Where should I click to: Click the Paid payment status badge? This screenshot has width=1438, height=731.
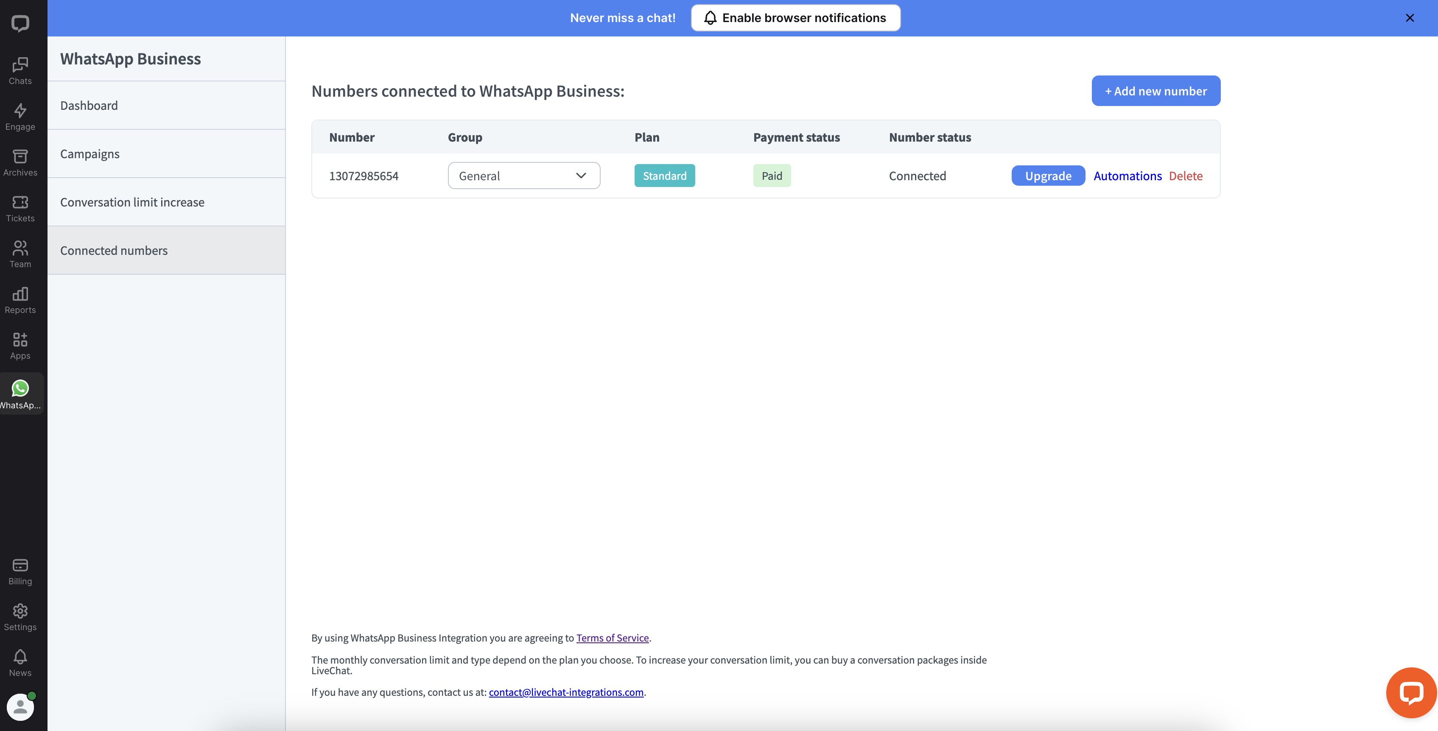click(x=771, y=175)
